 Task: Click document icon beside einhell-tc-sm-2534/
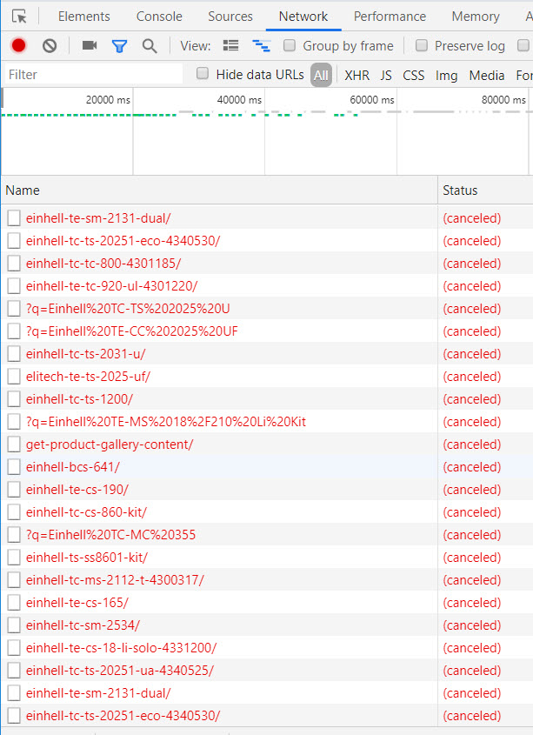pyautogui.click(x=14, y=625)
